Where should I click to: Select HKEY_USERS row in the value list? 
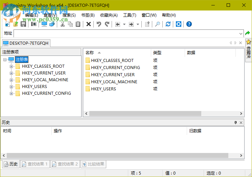point(101,89)
